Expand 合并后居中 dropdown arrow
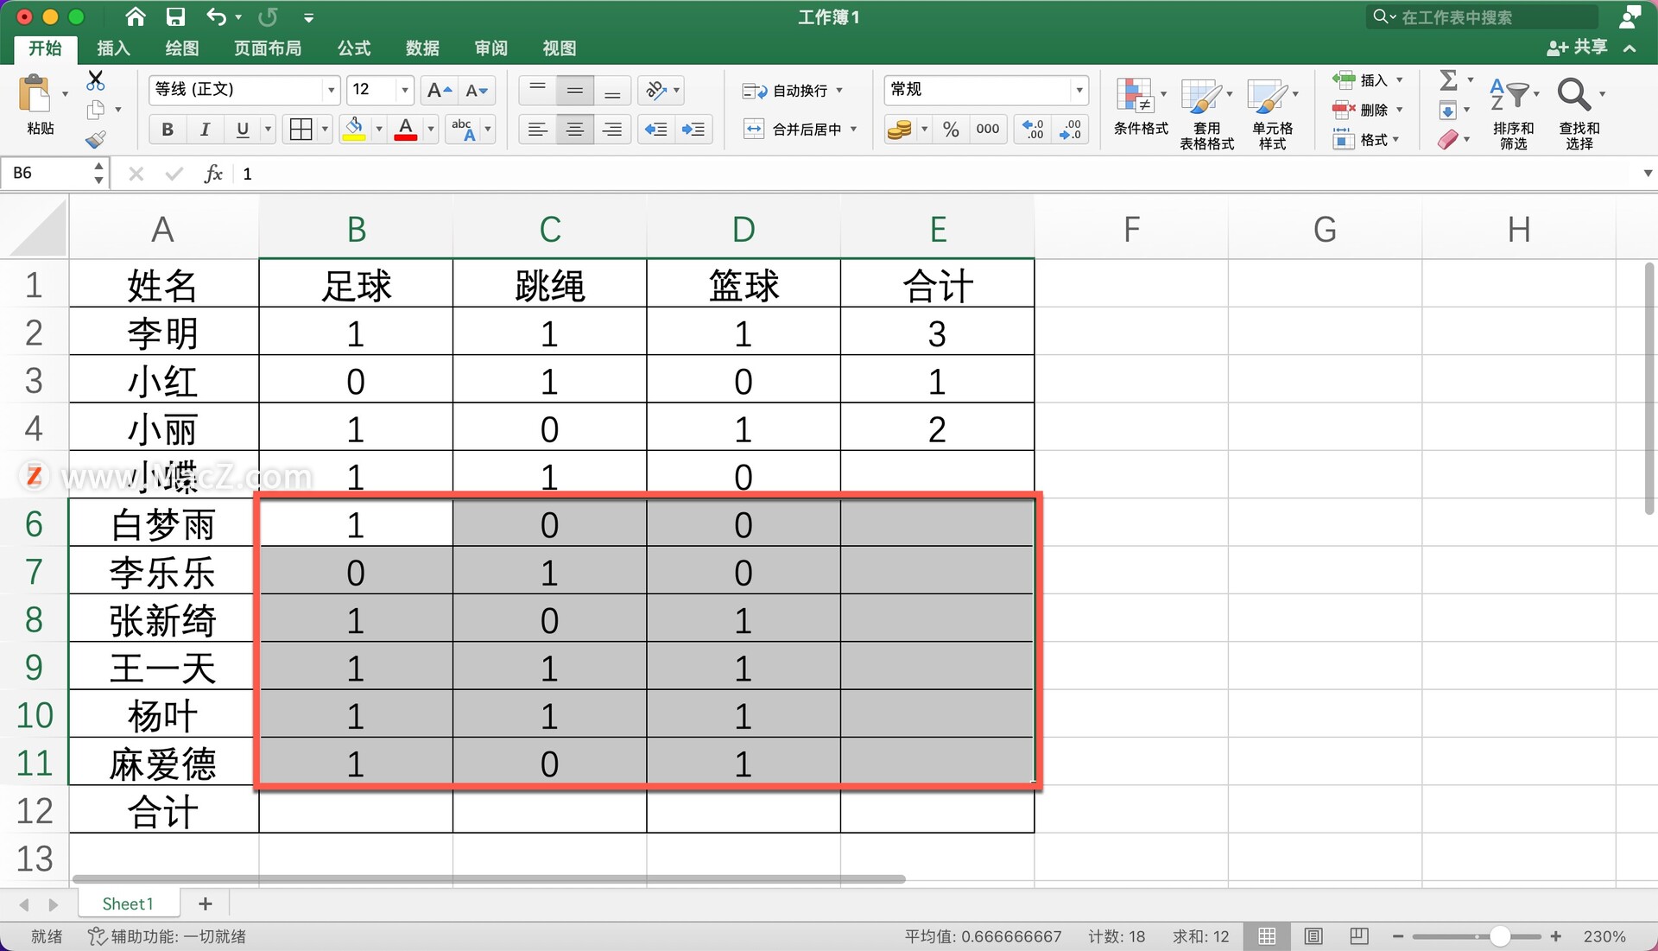1658x951 pixels. pos(853,130)
